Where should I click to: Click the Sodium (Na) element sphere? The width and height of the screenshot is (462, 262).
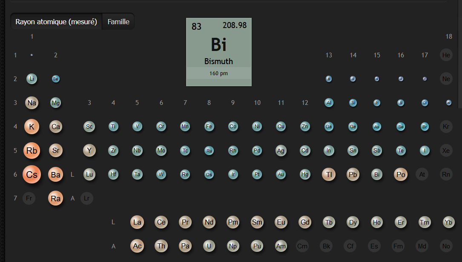[32, 103]
